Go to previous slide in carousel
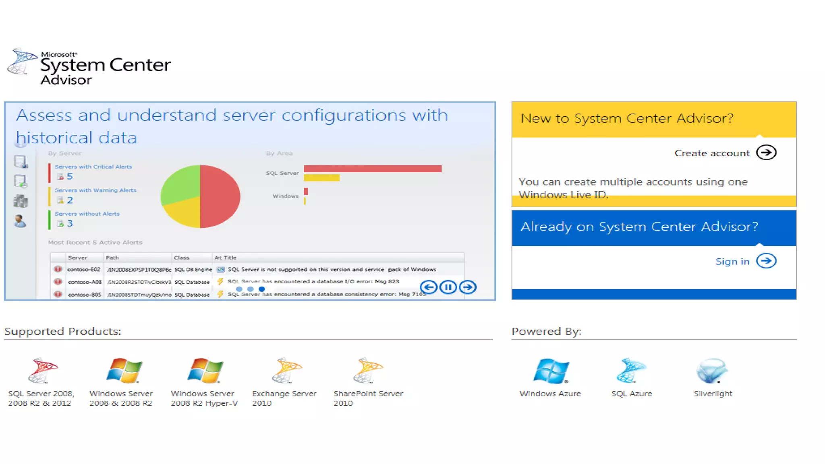Viewport: 825px width, 464px height. click(428, 287)
